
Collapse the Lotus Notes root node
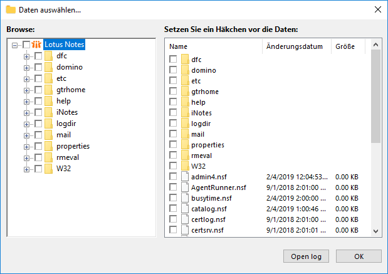pos(14,45)
